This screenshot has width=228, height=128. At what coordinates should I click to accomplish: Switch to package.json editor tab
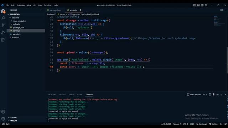(x=55, y=10)
